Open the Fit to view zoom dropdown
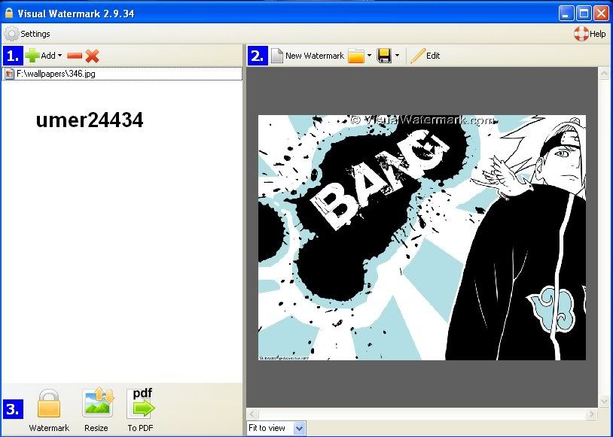Viewport: 613px width, 437px height. (299, 428)
